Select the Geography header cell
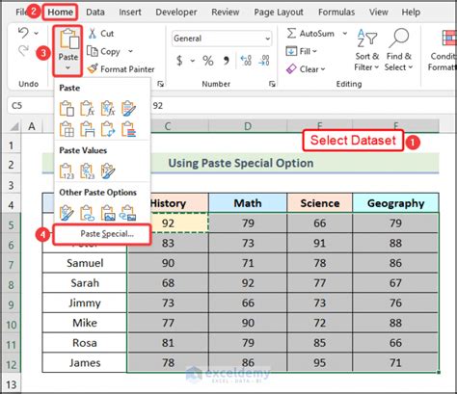 pos(395,203)
